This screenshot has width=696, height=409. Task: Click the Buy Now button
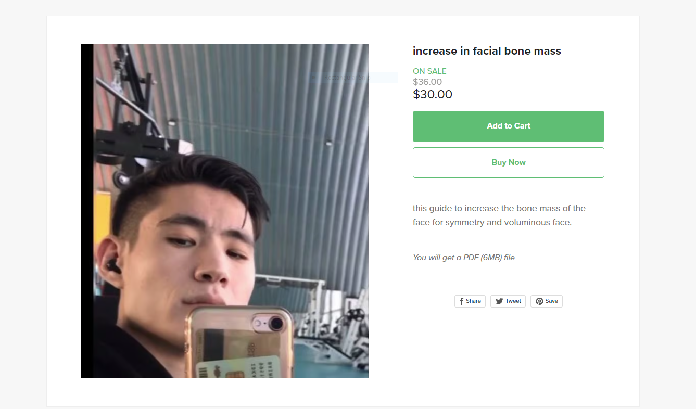[x=508, y=162]
